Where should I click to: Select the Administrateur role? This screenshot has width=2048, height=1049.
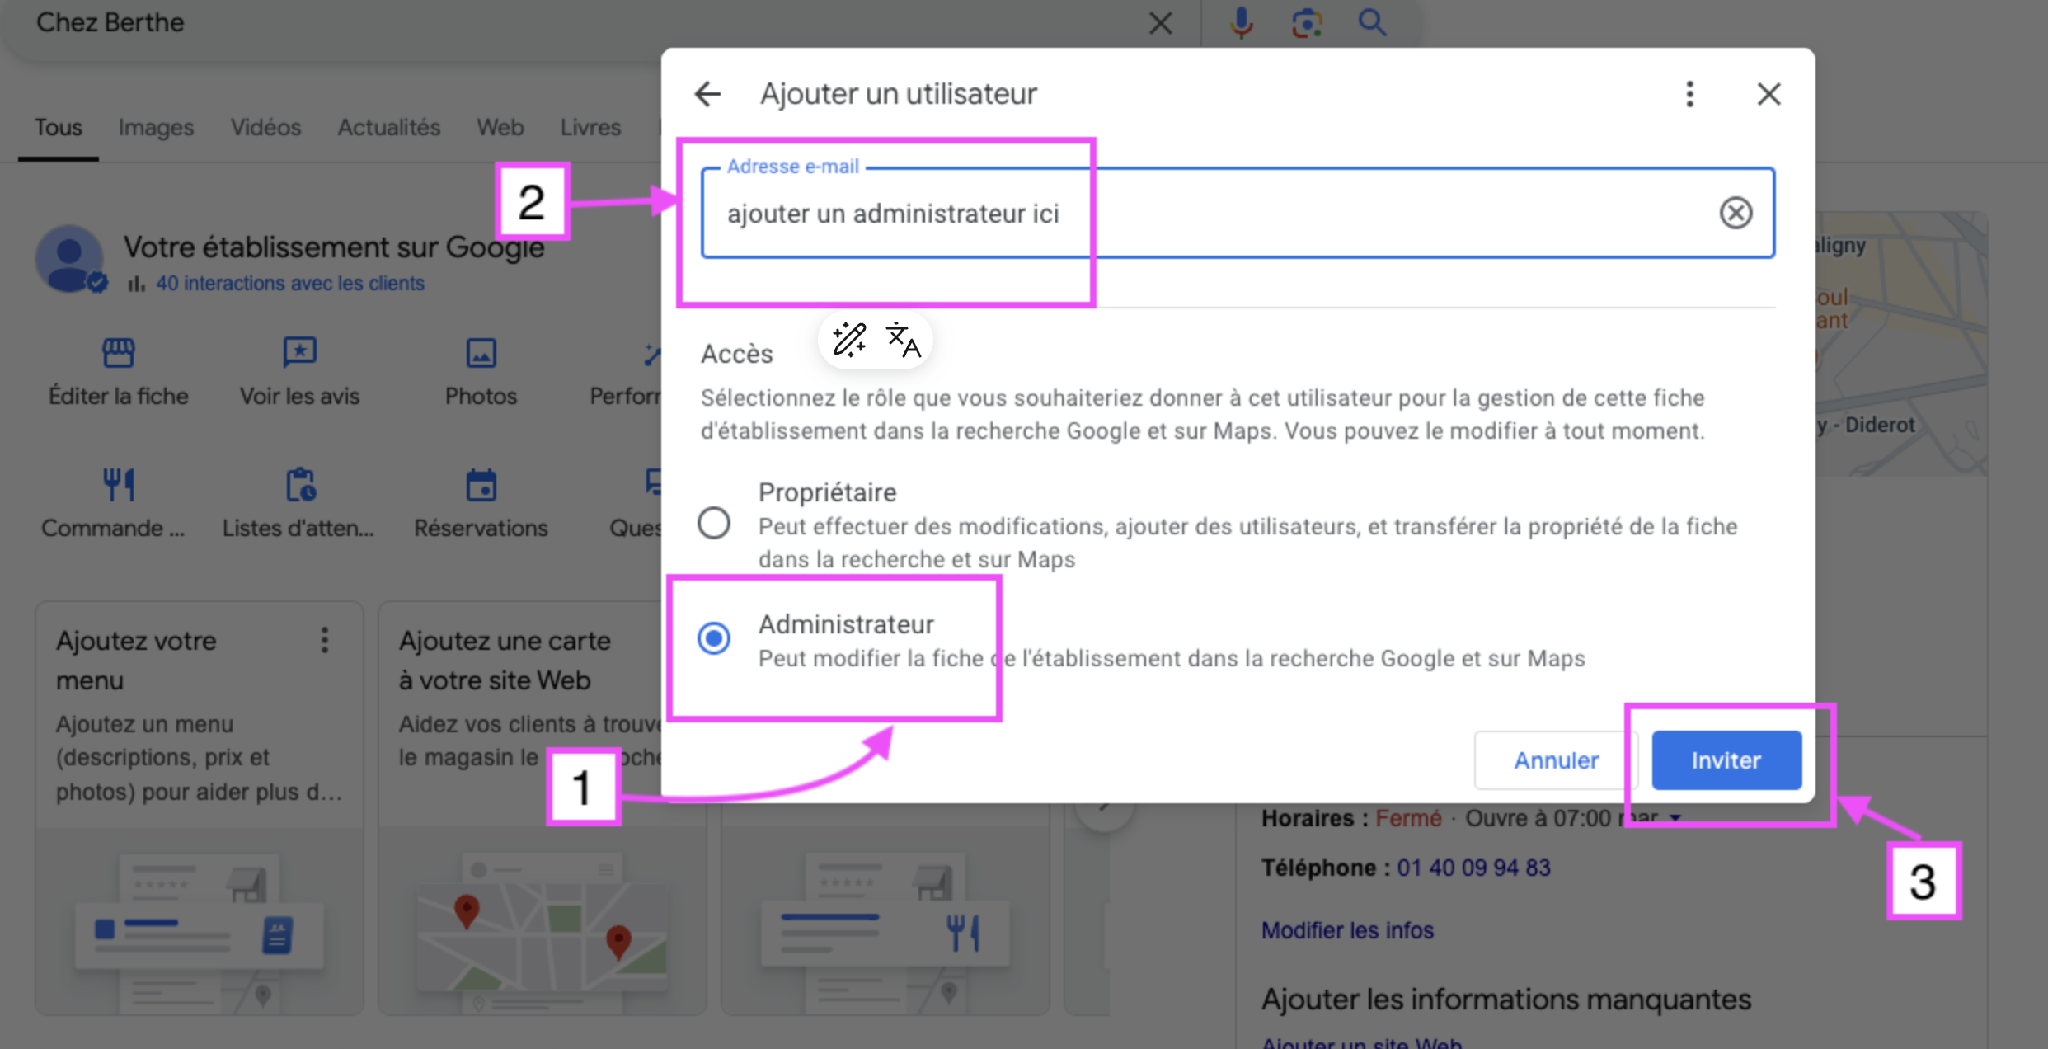coord(714,638)
